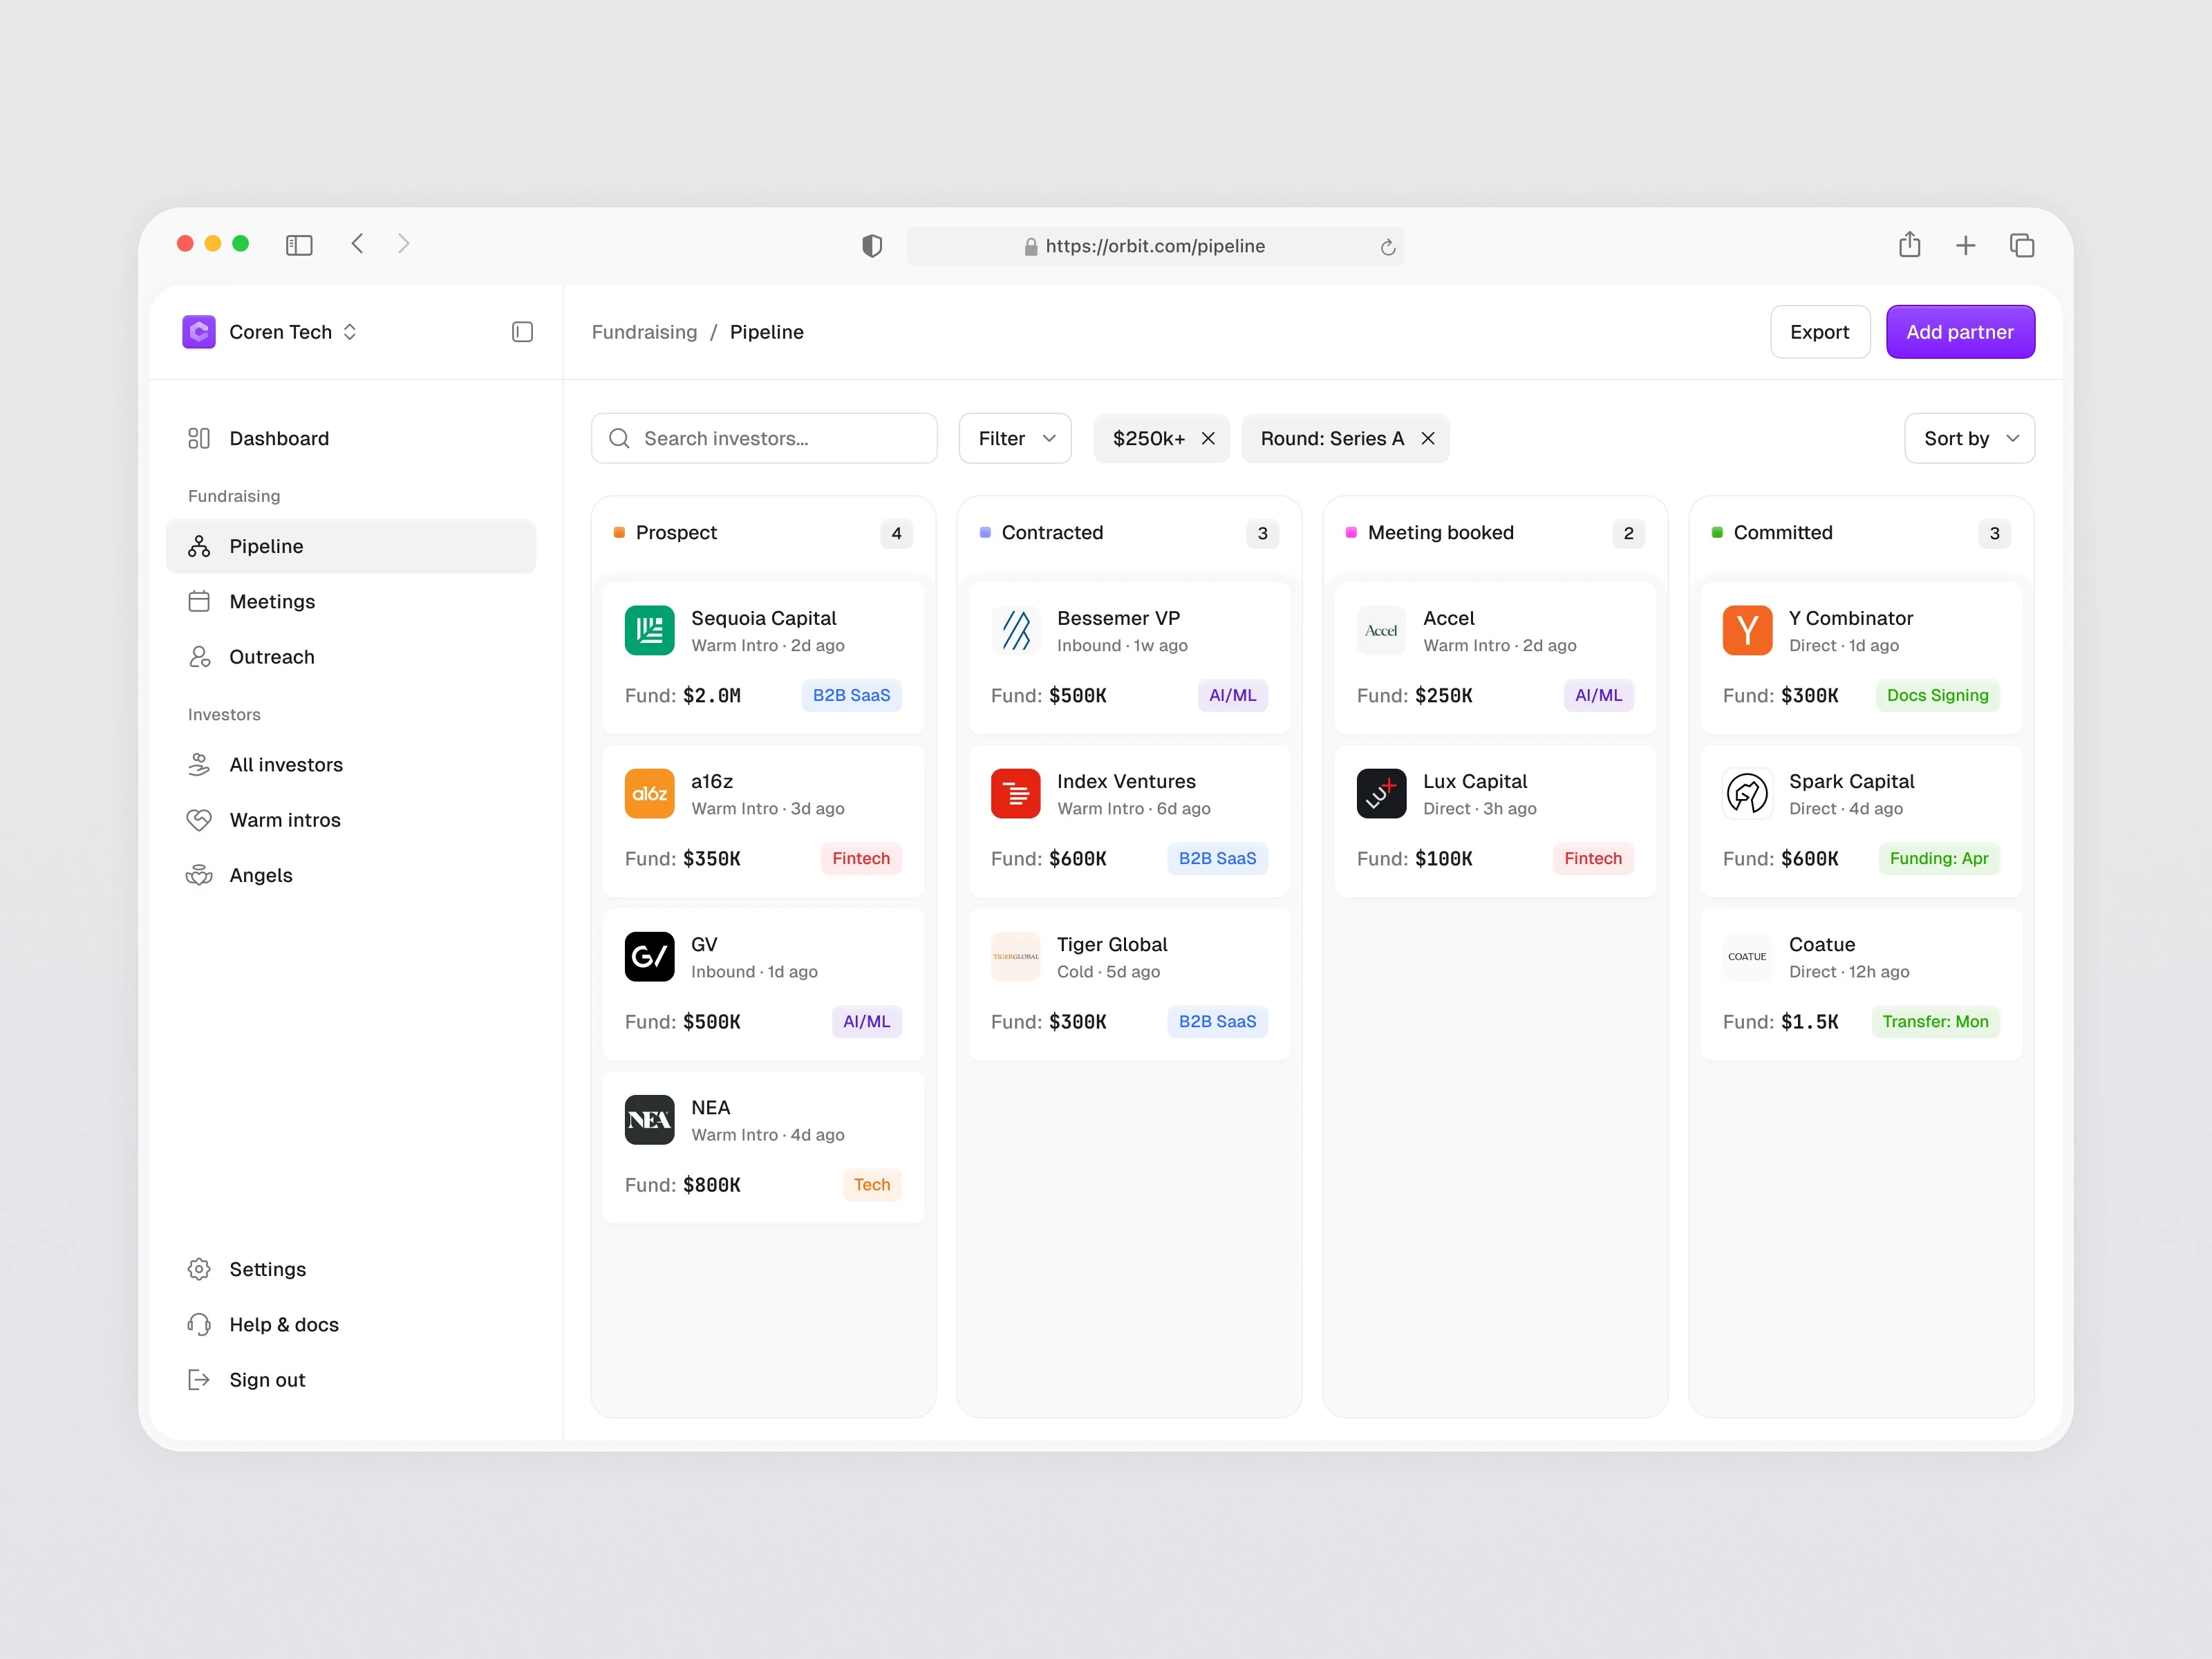Screen dimensions: 2212x1659
Task: Click the Tiger Global card title
Action: tap(1112, 945)
